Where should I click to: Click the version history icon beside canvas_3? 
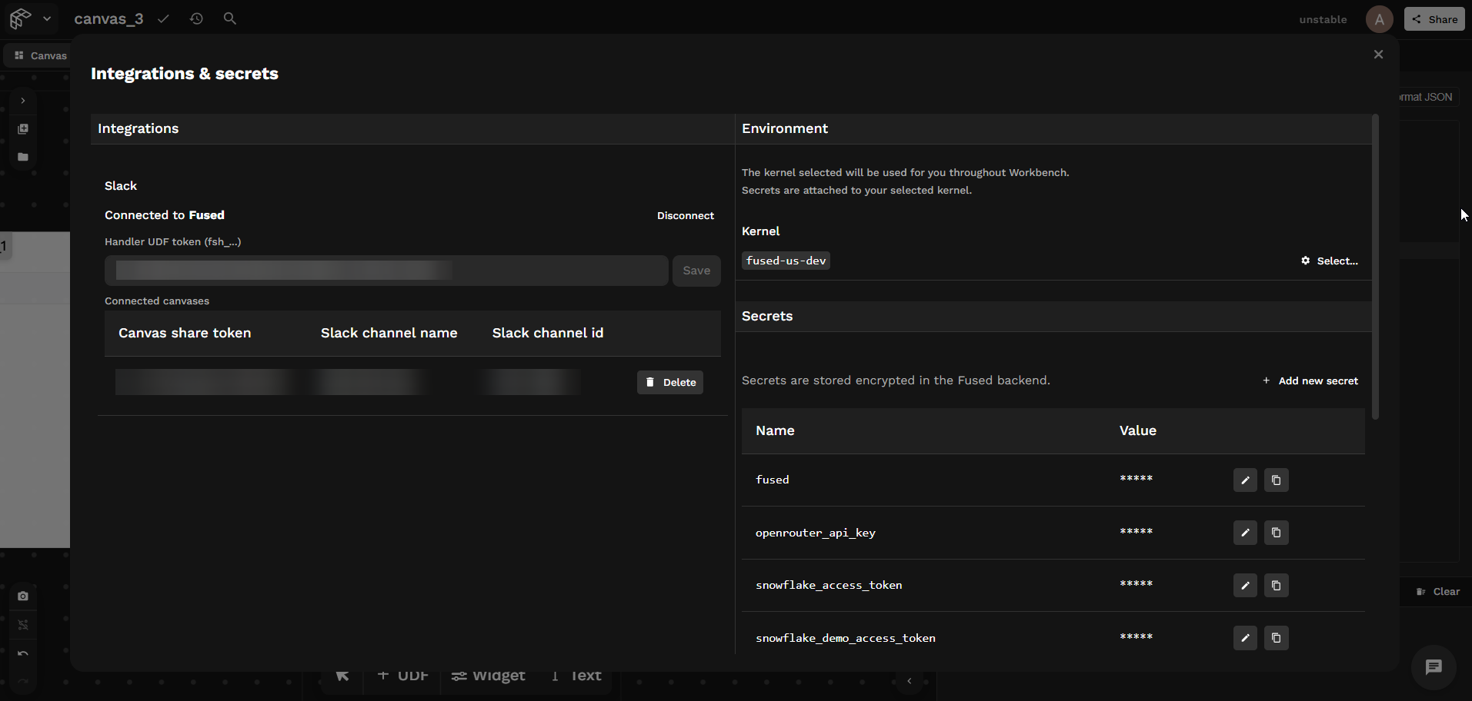[x=196, y=18]
